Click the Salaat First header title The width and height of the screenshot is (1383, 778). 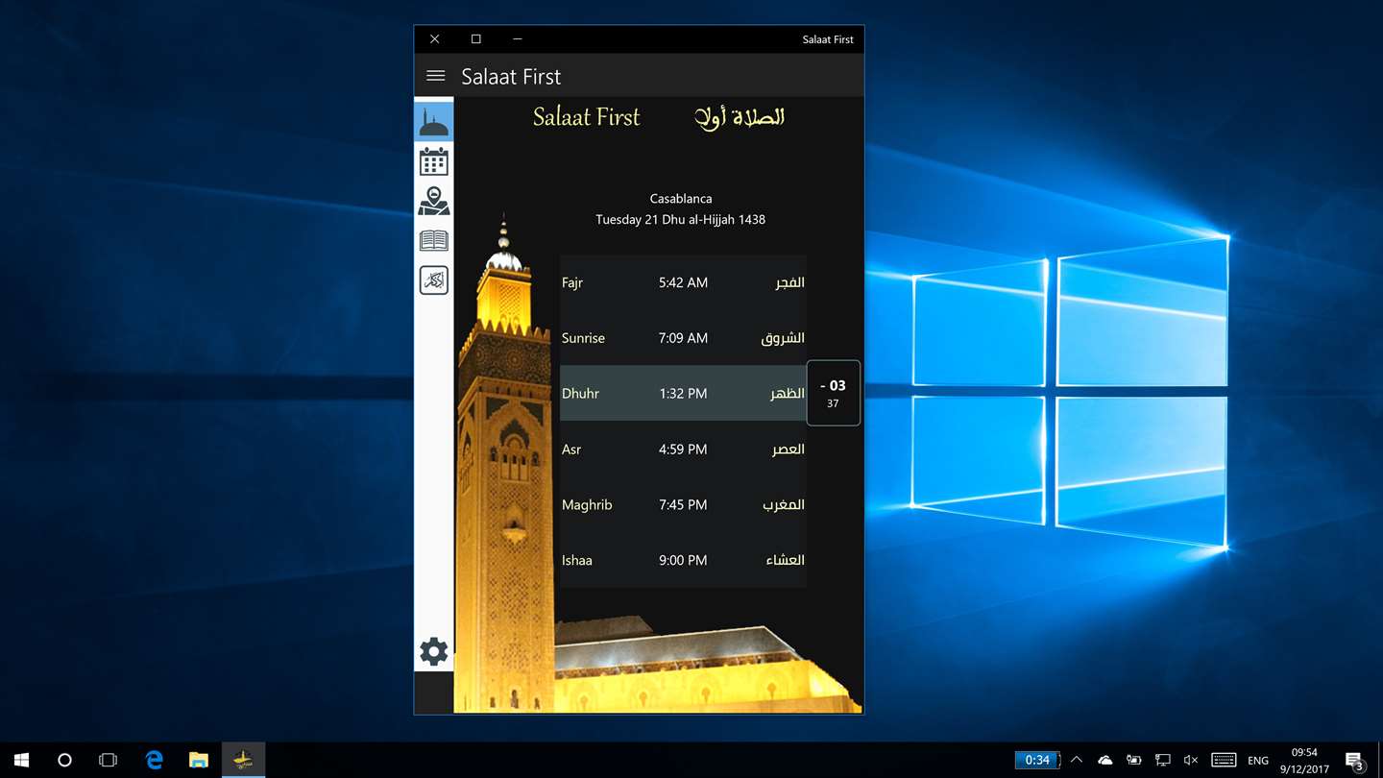pos(511,77)
